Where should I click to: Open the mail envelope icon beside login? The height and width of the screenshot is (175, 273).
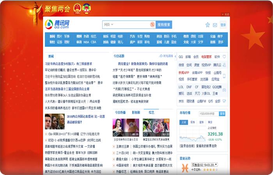point(215,25)
